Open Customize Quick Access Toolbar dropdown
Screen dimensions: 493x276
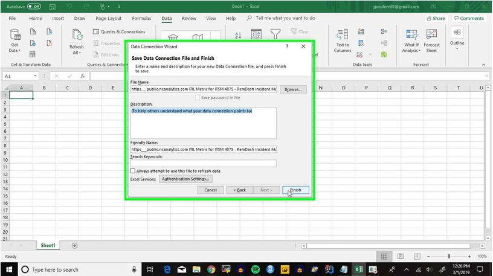pyautogui.click(x=119, y=7)
